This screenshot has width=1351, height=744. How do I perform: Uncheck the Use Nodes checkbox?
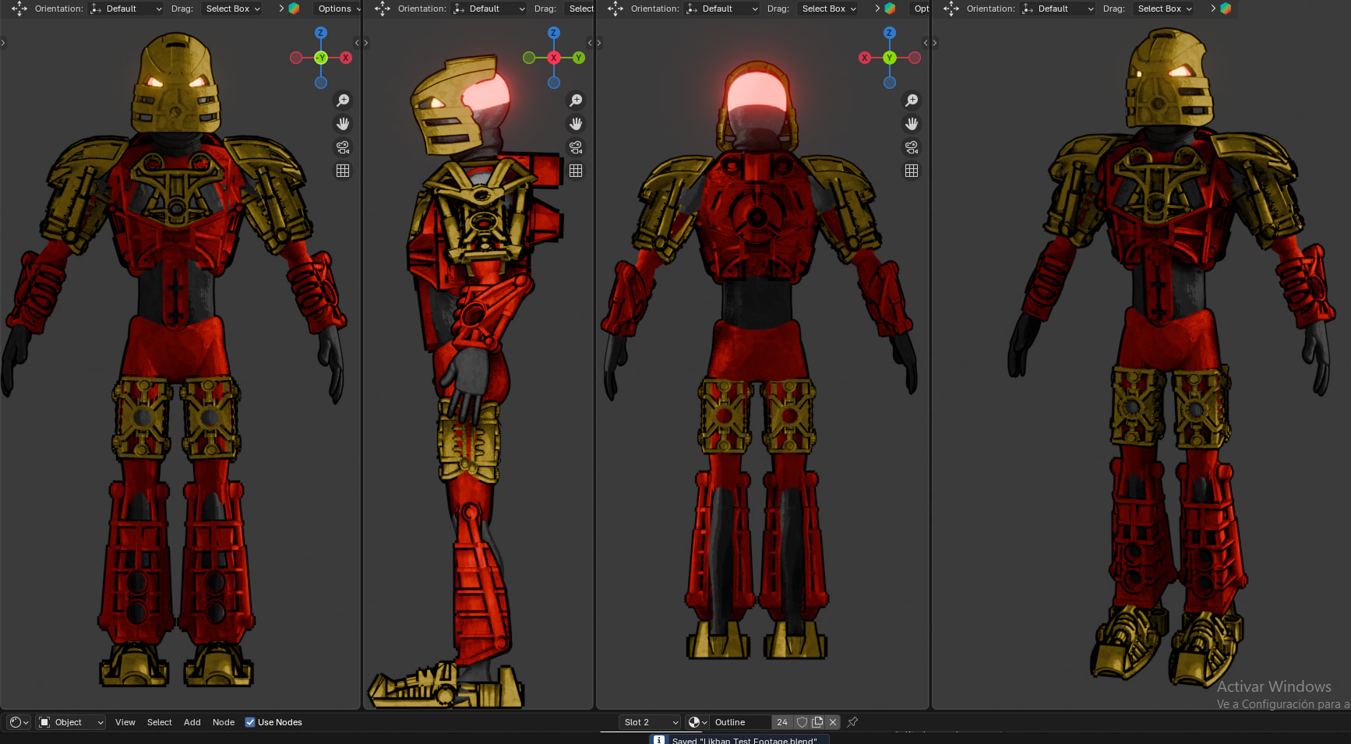click(250, 722)
